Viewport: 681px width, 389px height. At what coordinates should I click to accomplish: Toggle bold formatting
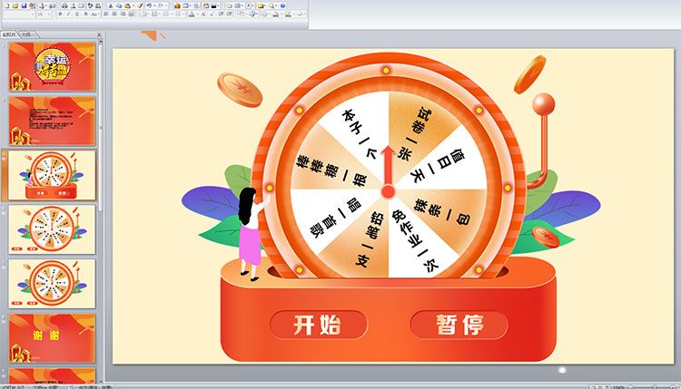point(60,14)
